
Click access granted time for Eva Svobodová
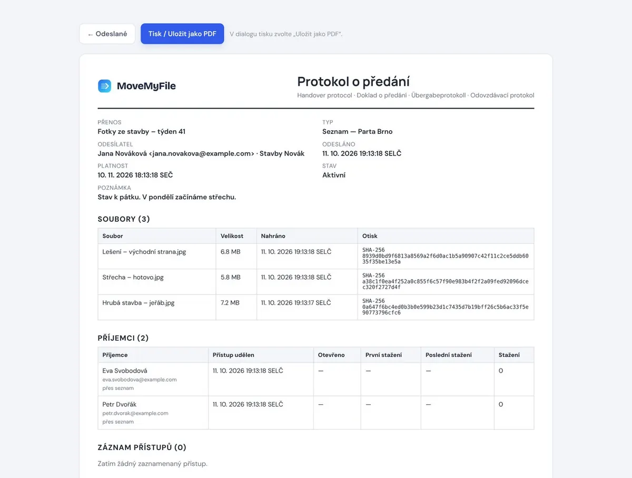tap(248, 370)
